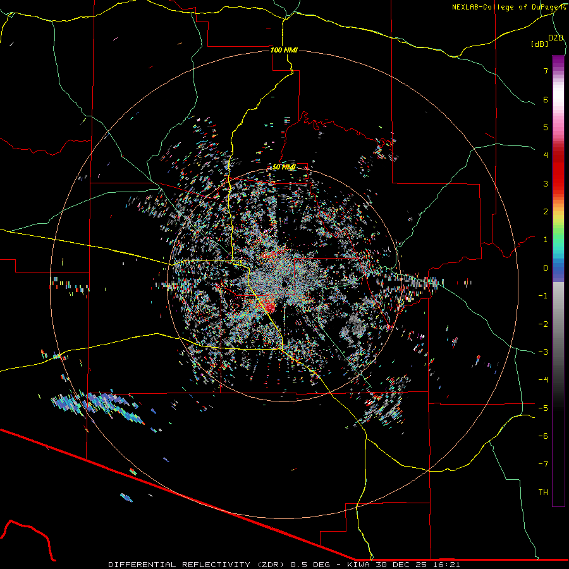Image resolution: width=569 pixels, height=569 pixels.
Task: Click the dark radar site circle at center
Action: [x=284, y=284]
